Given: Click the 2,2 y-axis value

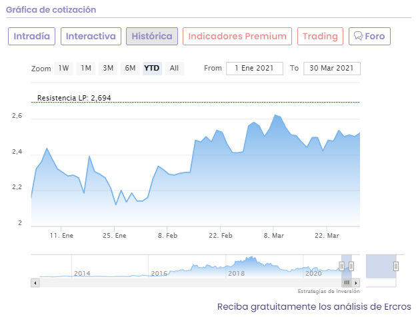Looking at the screenshot, I should 17,187.
